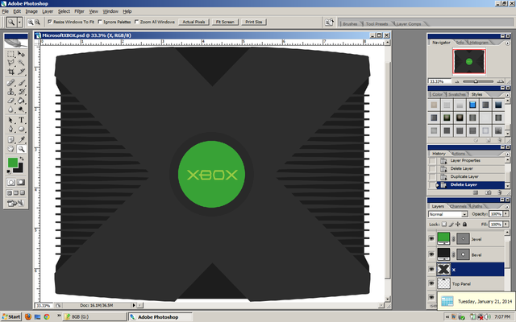This screenshot has height=322, width=516.
Task: Select the History Brush tool
Action: [22, 91]
